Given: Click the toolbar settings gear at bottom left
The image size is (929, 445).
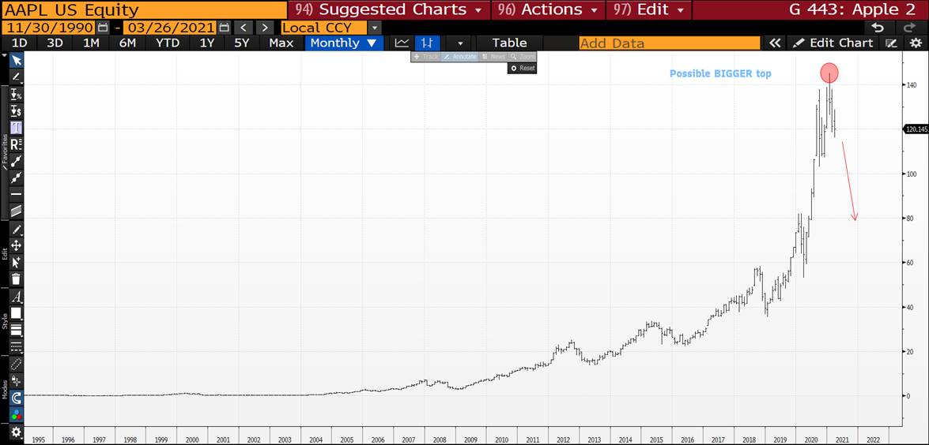Looking at the screenshot, I should tap(16, 432).
